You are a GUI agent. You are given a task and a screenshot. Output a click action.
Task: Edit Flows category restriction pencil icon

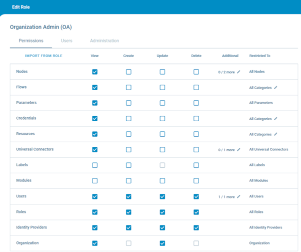click(x=275, y=88)
